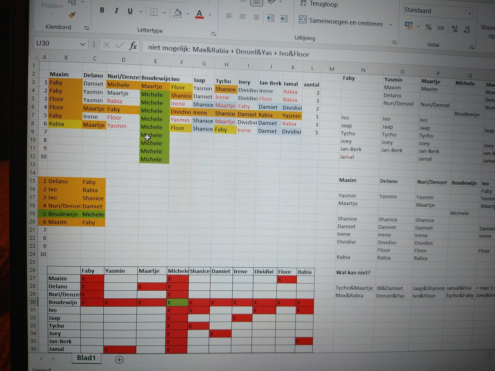Open currency format dropdown arrow
This screenshot has height=371, width=495.
(418, 27)
